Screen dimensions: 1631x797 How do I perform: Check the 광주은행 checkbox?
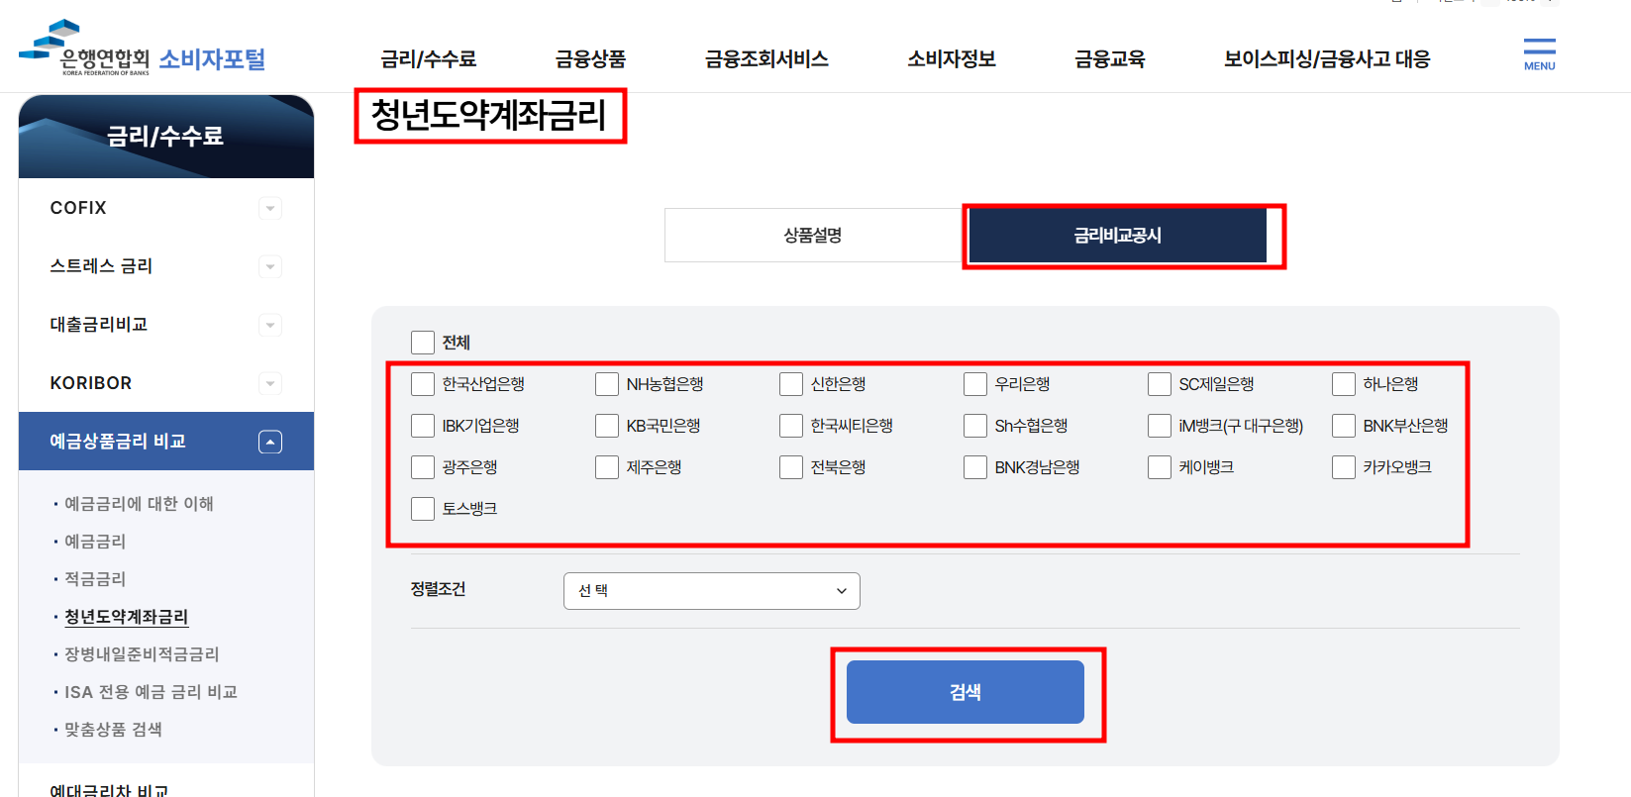coord(423,467)
